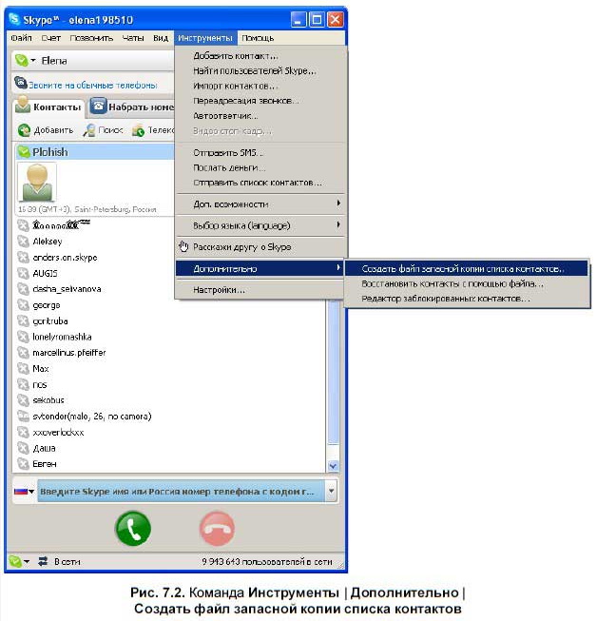Open the online status dropdown in status bar

point(20,562)
